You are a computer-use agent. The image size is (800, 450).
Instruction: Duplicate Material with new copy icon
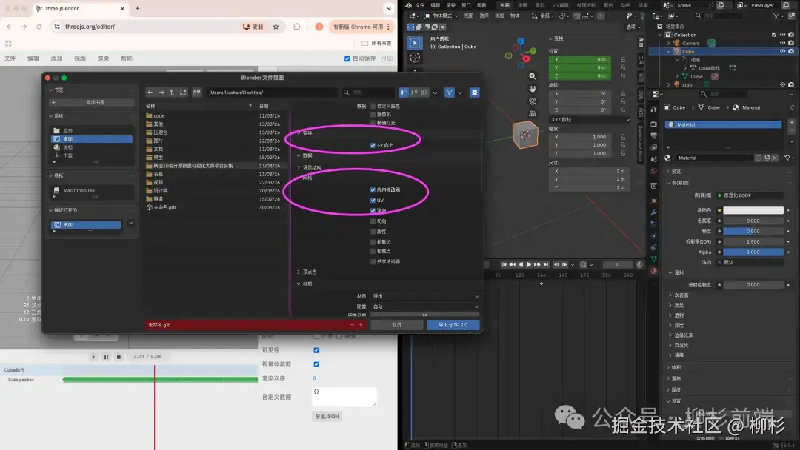[x=767, y=158]
